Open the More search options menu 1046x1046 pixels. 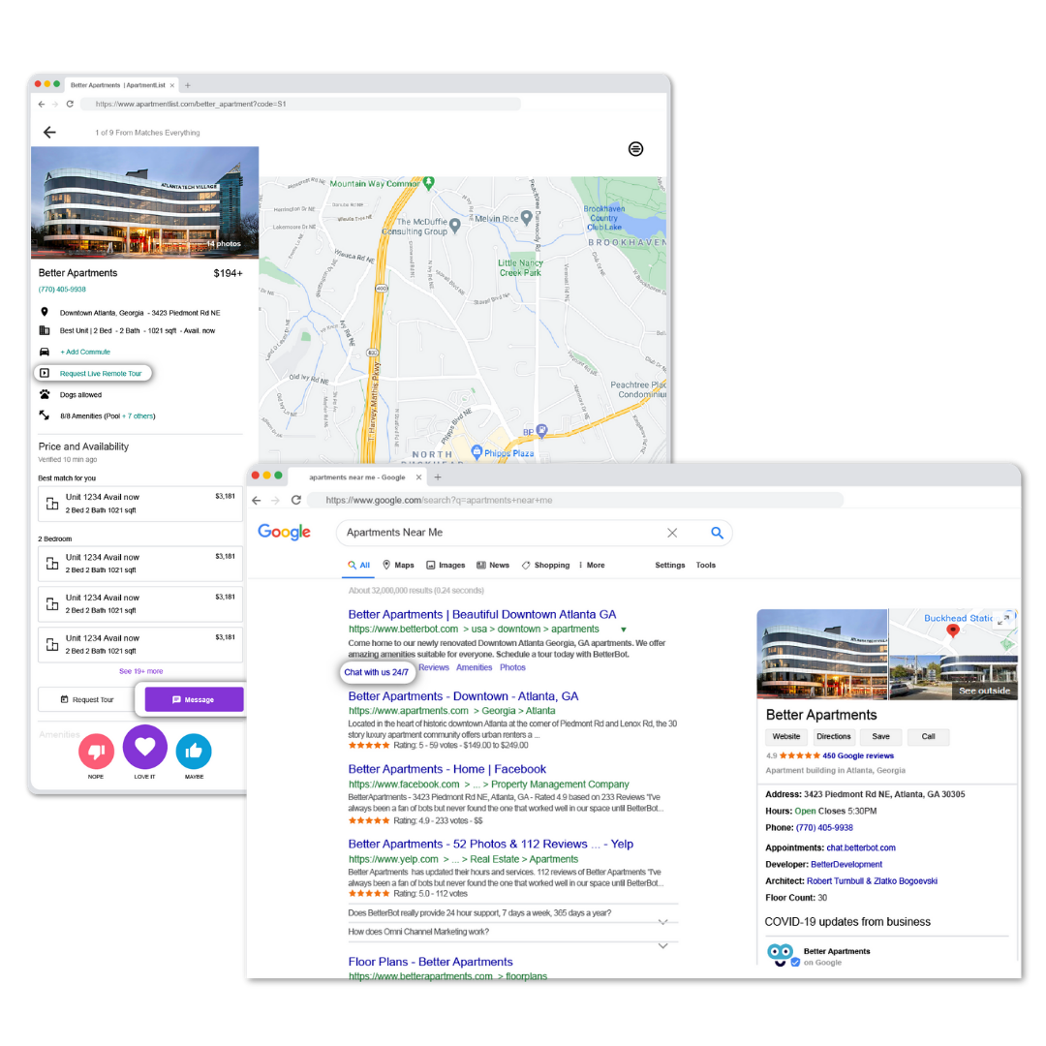592,565
